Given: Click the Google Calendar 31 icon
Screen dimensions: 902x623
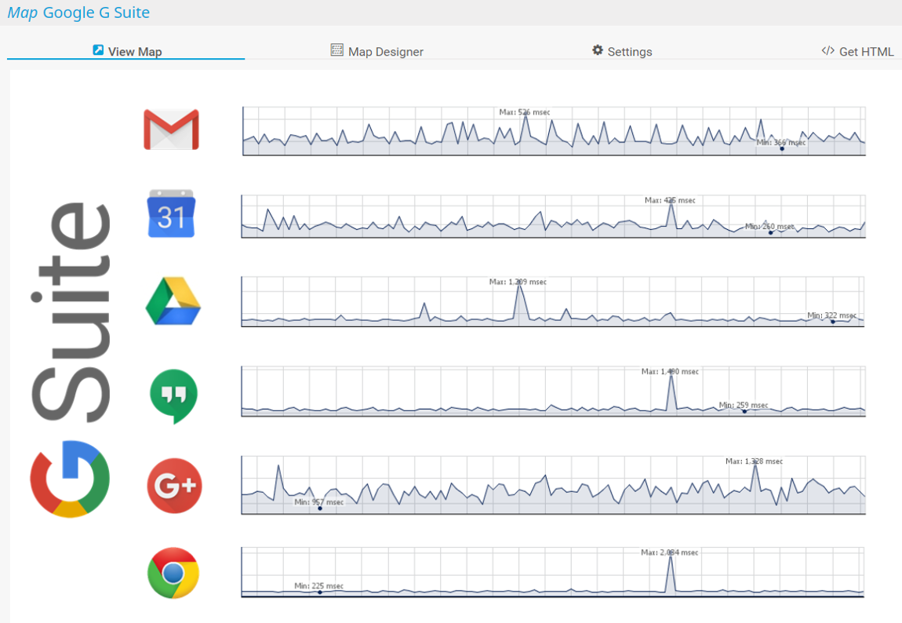Looking at the screenshot, I should (172, 213).
